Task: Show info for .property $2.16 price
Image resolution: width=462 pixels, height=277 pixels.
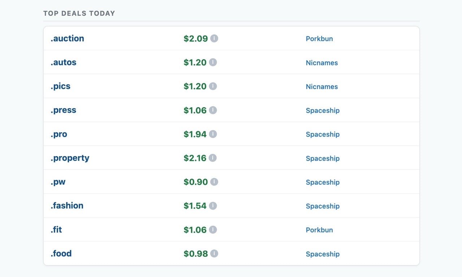Action: coord(213,158)
